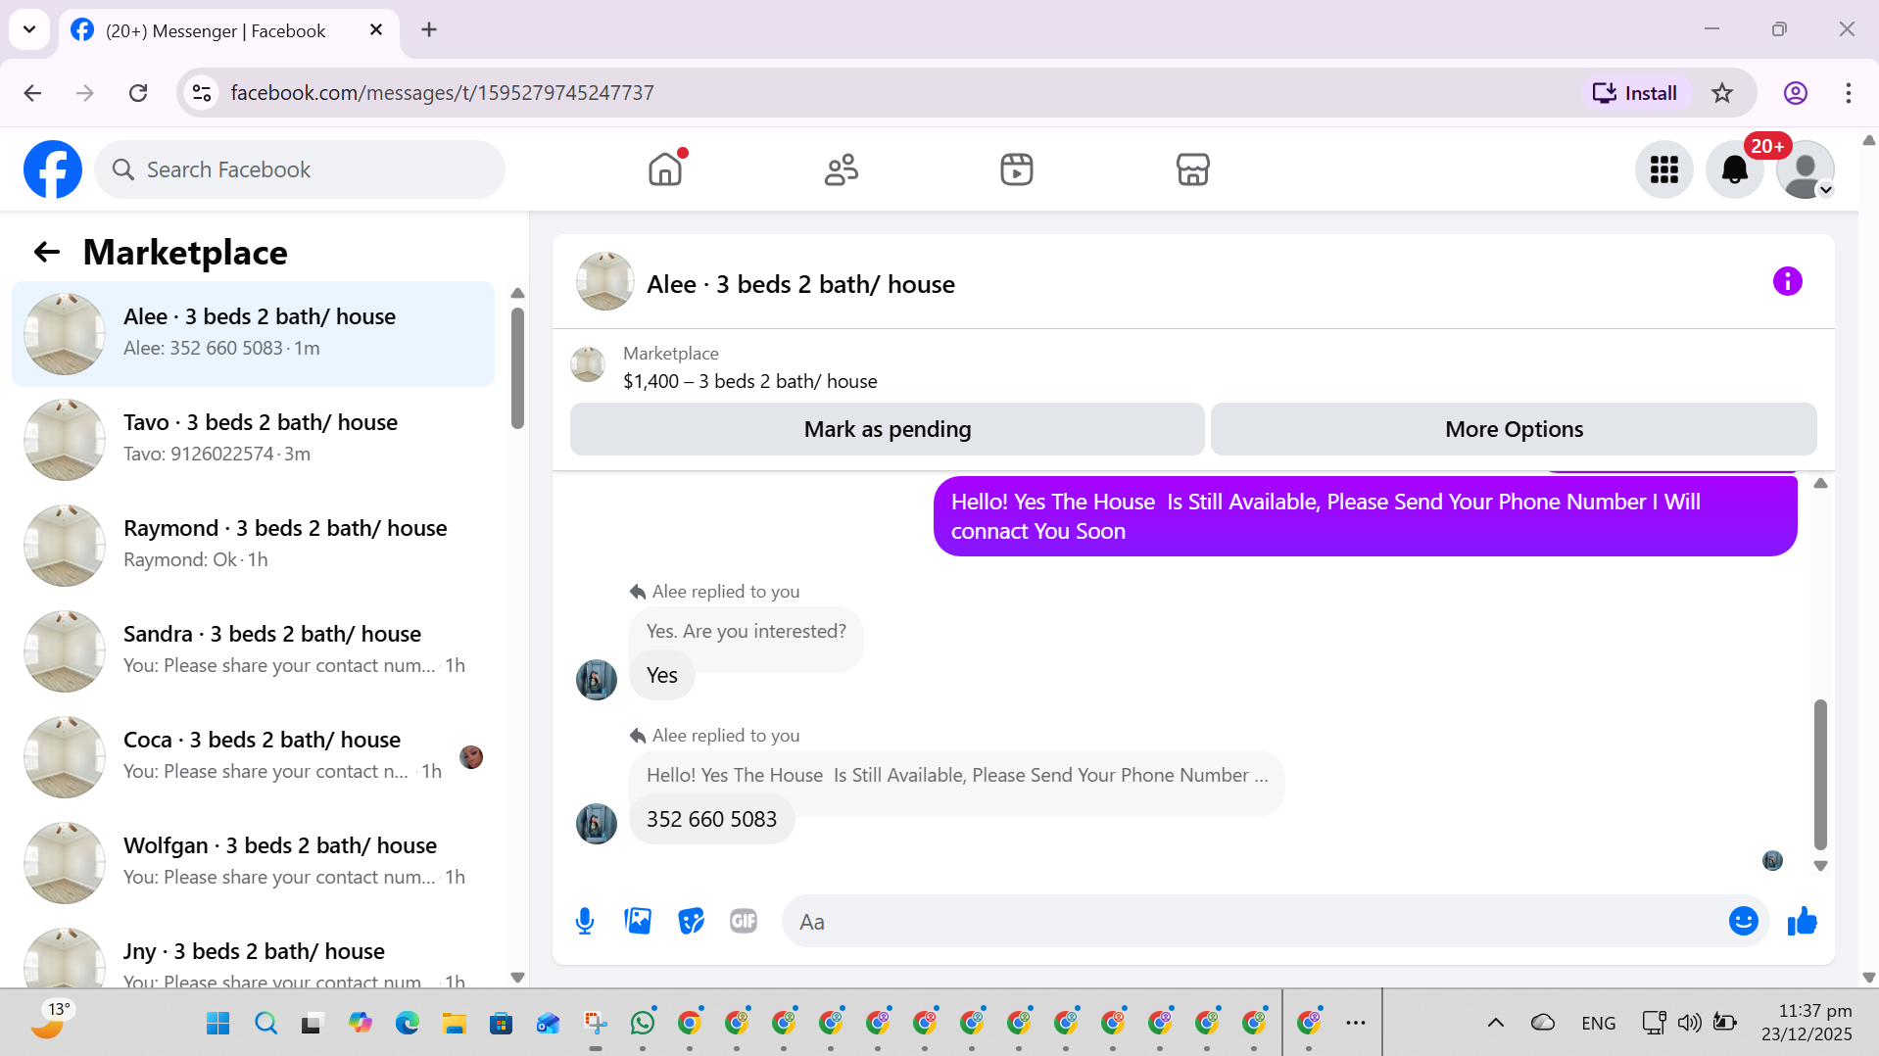Open the Chrome profile icon
Viewport: 1879px width, 1056px height.
[1795, 93]
